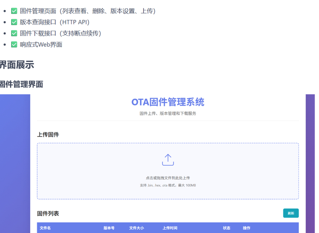319x233 pixels.
Task: Click green checkmark beside 固件管理页面
Action: (x=14, y=11)
